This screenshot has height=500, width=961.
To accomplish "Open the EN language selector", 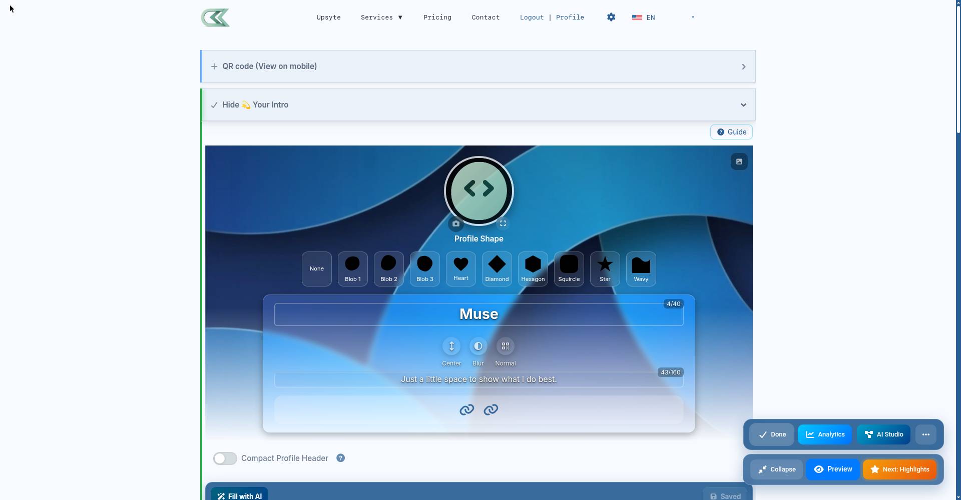I will pos(663,17).
